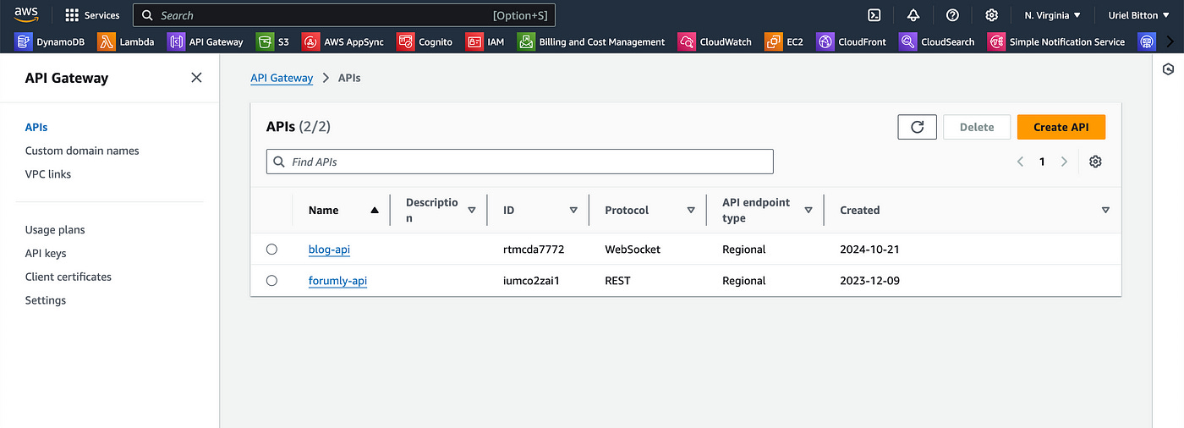Open APIs in the side navigation

coord(36,128)
